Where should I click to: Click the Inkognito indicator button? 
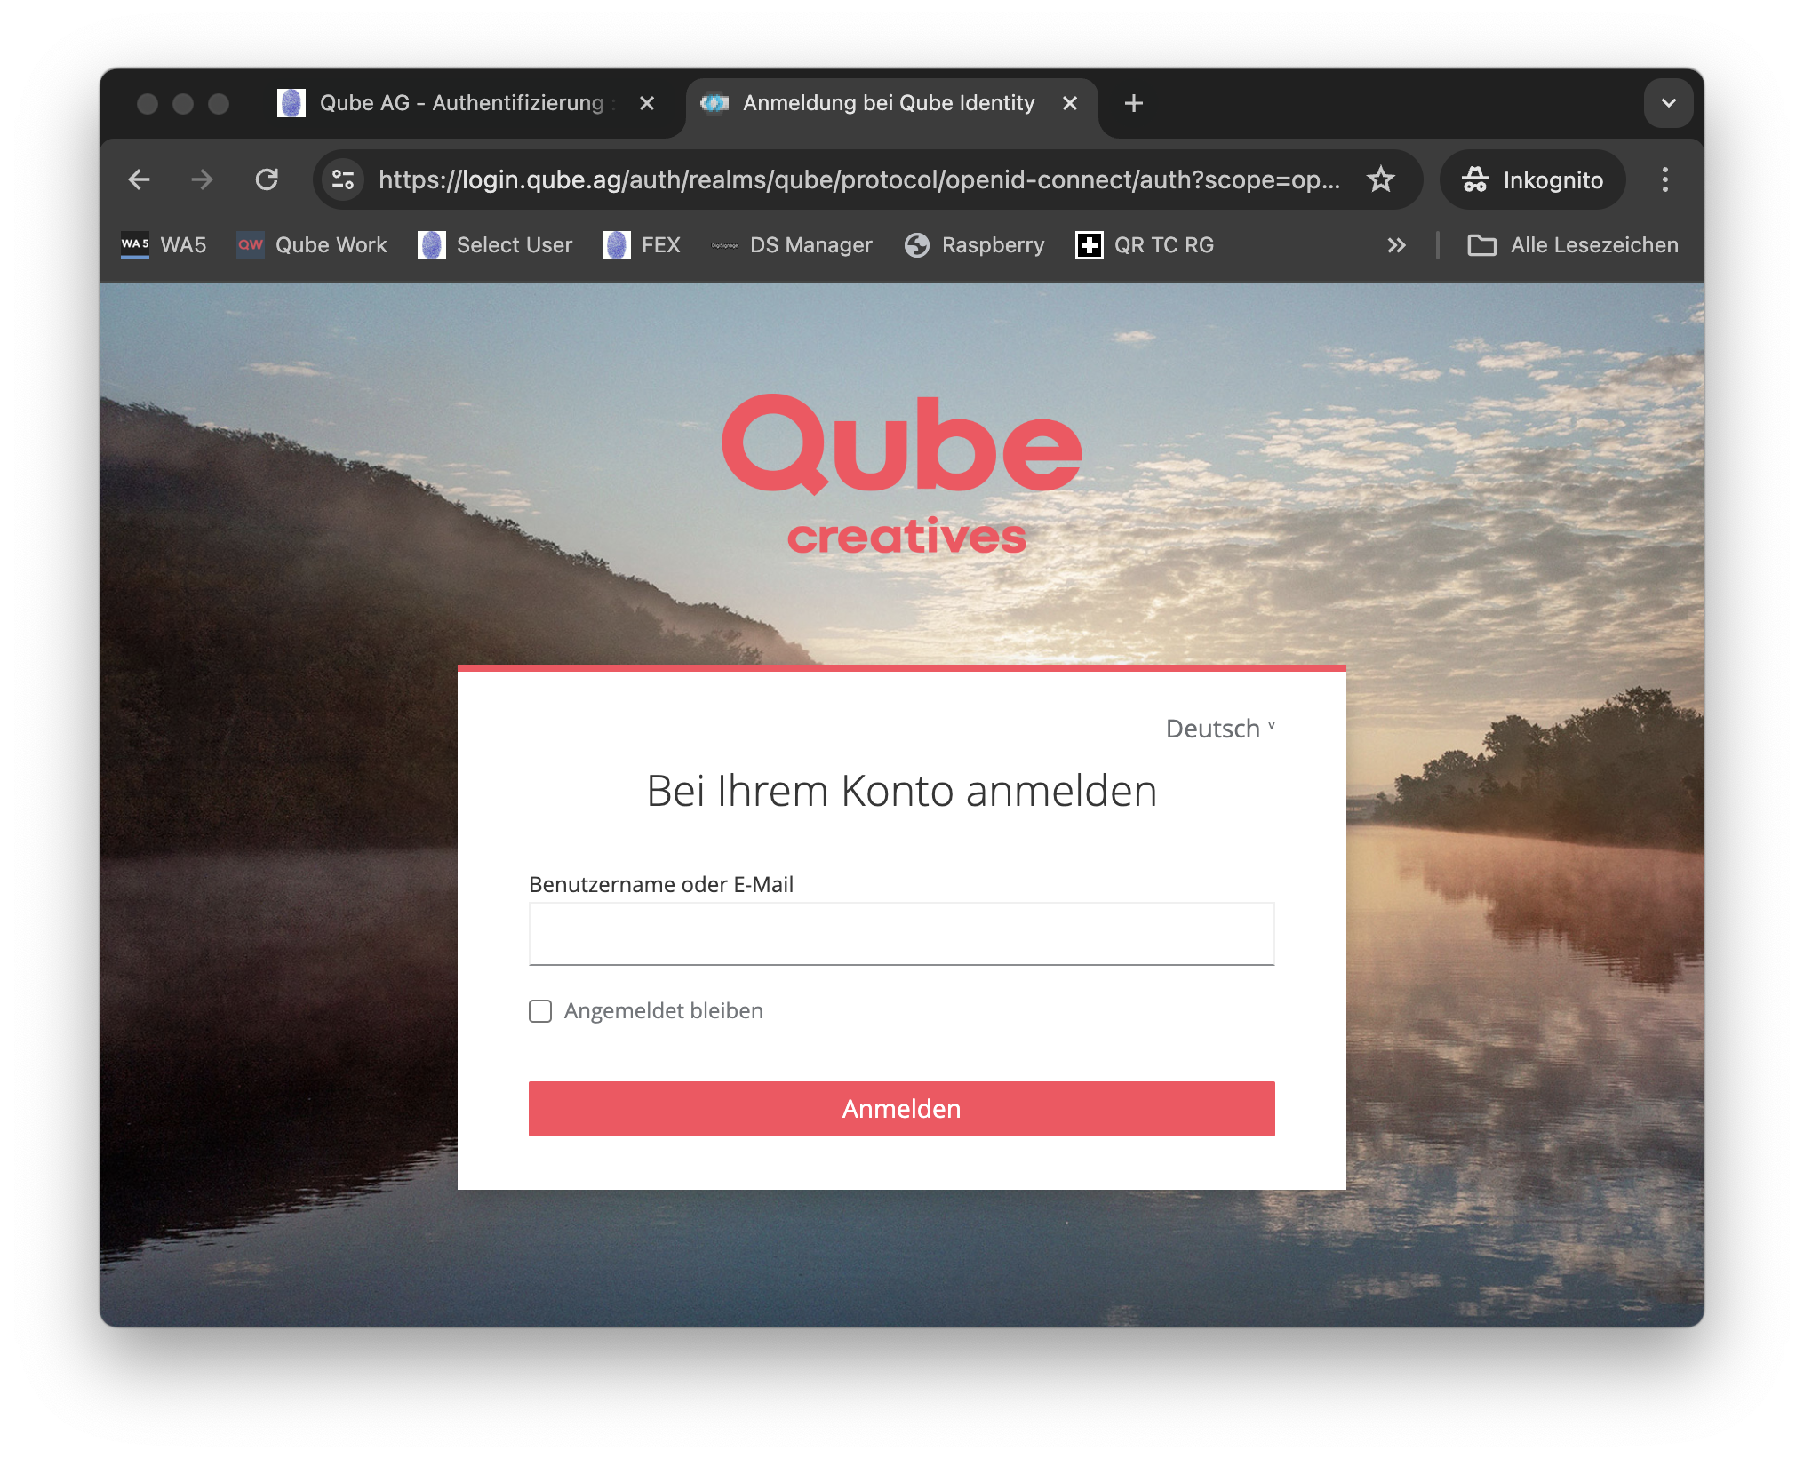coord(1533,180)
